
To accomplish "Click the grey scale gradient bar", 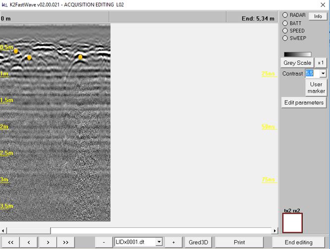I will click(297, 54).
